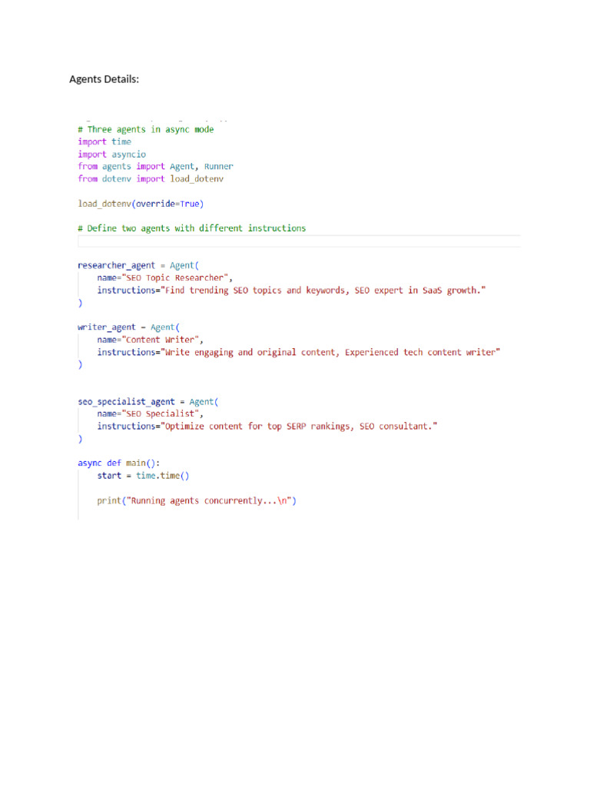The image size is (590, 787).
Task: Click the seo_specialist_agent variable name
Action: 127,402
